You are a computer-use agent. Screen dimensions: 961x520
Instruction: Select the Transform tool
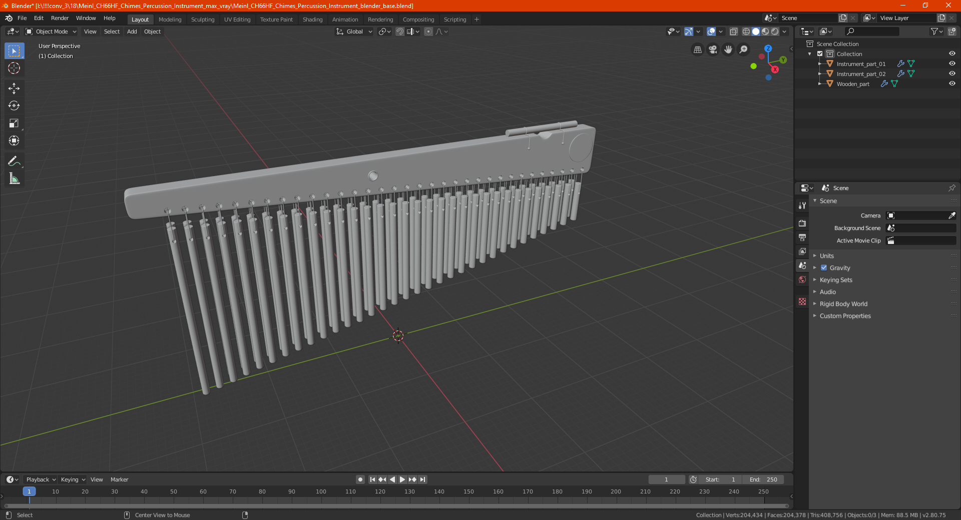click(x=14, y=140)
